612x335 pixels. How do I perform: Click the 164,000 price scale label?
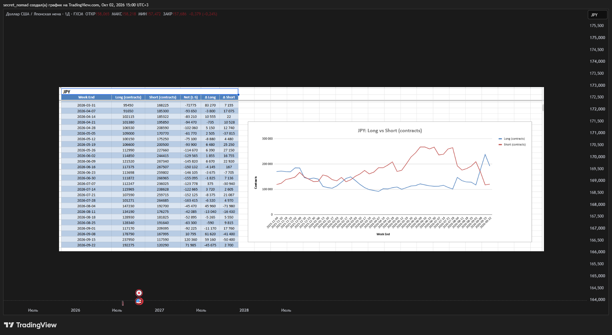click(597, 300)
